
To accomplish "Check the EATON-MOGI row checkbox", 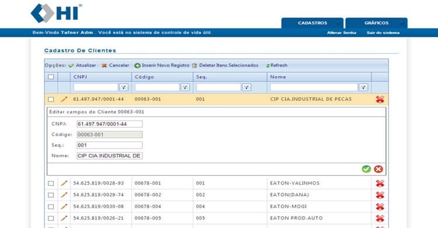I will [51, 207].
